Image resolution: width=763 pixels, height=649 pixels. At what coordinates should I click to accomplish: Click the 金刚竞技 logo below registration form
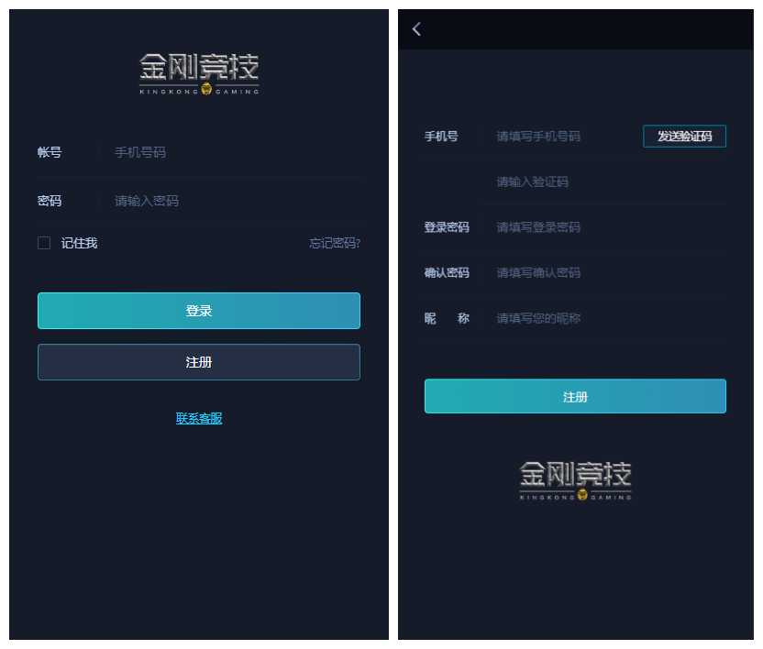[575, 480]
